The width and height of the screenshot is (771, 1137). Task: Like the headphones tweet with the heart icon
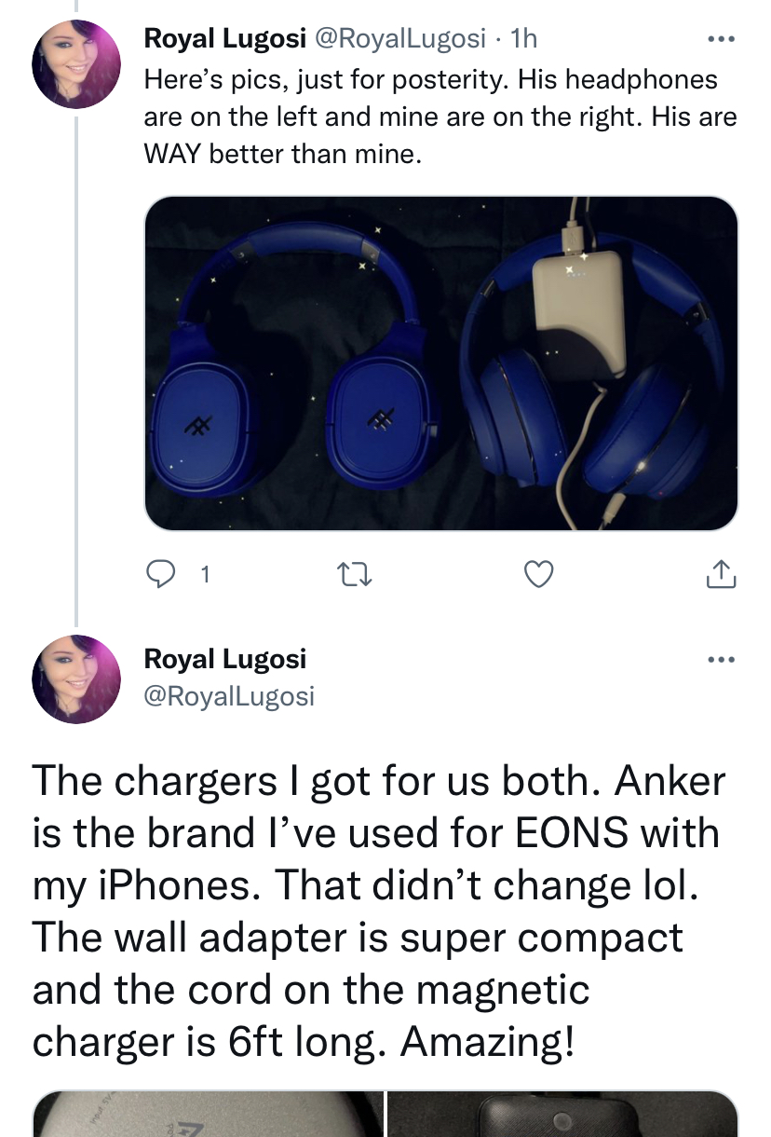pyautogui.click(x=539, y=576)
